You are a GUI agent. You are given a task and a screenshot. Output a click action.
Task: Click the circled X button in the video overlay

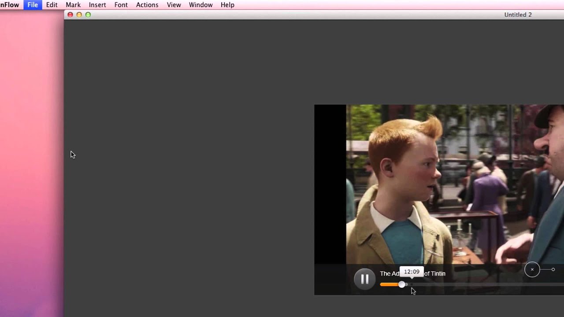[532, 269]
